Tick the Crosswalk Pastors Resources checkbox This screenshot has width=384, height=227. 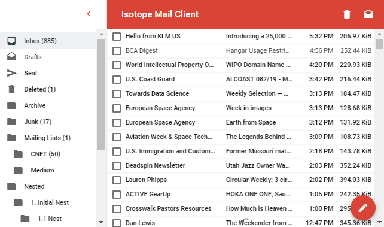coord(117,209)
